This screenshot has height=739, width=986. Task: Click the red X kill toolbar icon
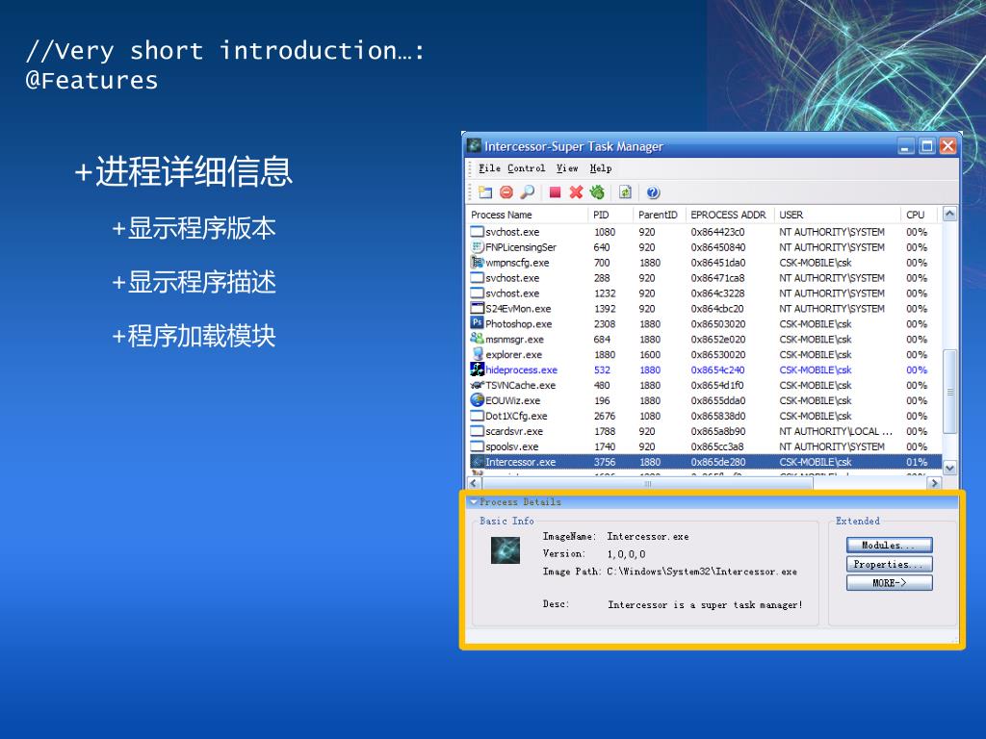576,192
